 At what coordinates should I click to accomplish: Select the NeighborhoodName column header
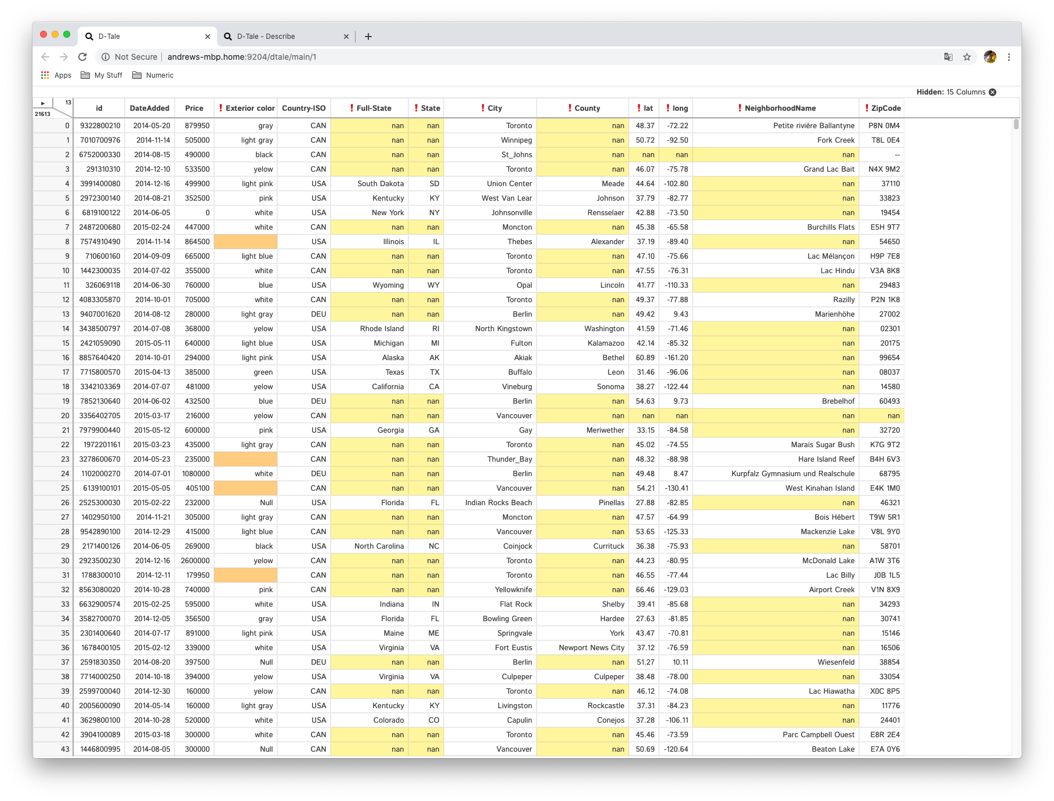[776, 108]
